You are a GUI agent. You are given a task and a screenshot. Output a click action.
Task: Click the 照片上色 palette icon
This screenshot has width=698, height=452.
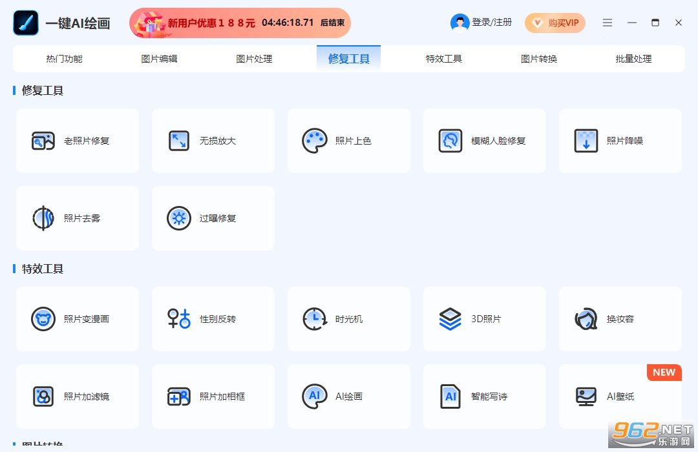tap(315, 141)
